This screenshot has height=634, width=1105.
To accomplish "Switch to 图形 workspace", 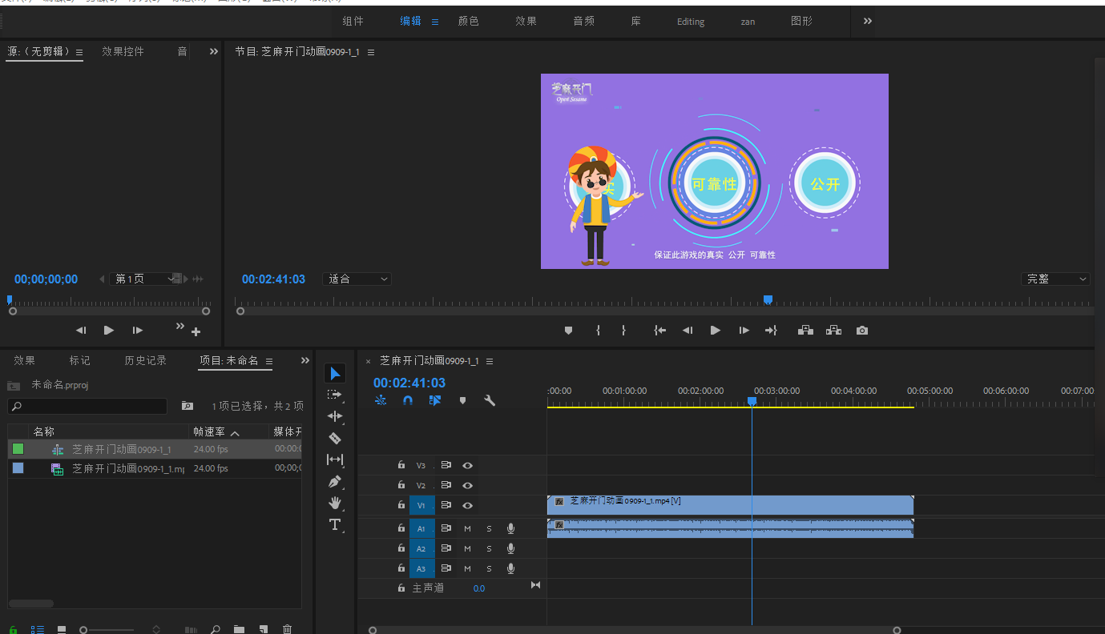I will (801, 22).
